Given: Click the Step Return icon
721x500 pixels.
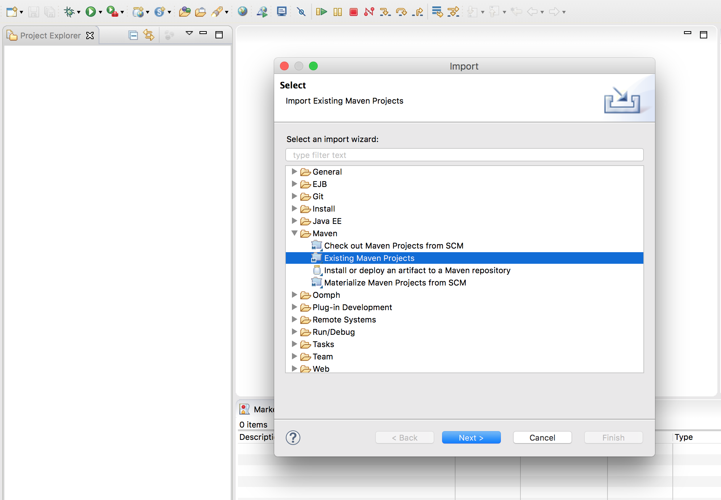Looking at the screenshot, I should [418, 12].
